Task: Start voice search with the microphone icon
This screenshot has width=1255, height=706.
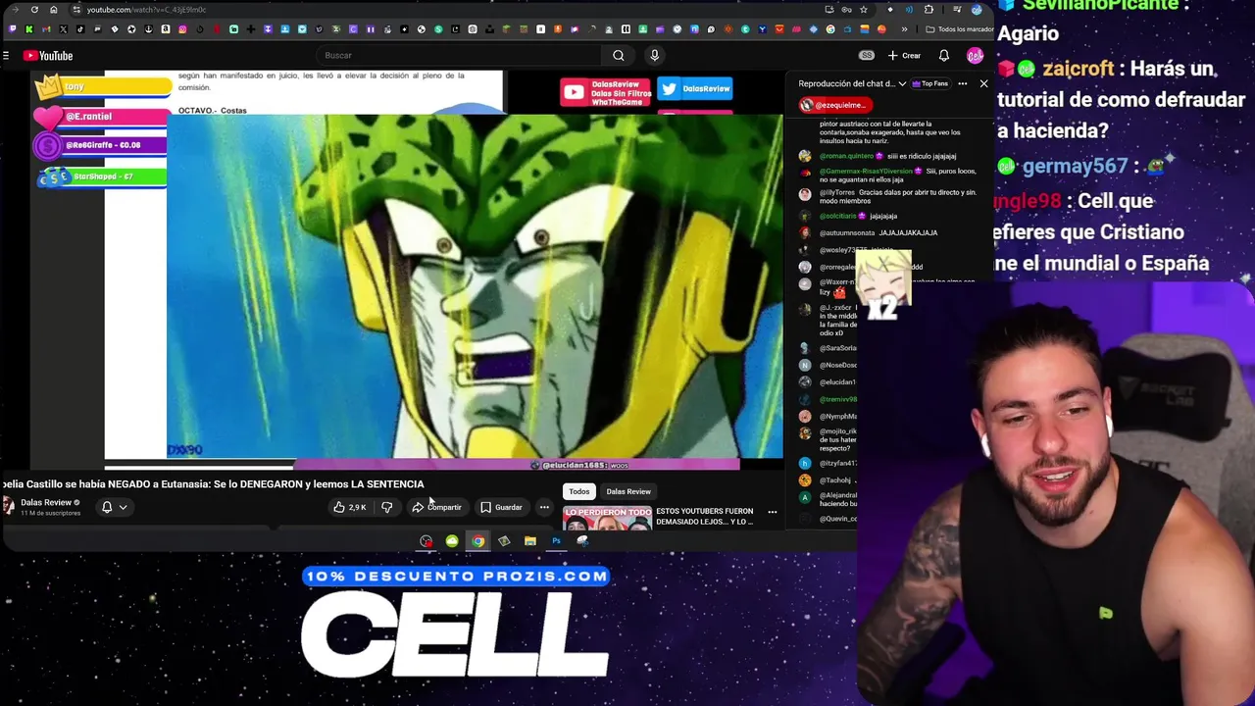Action: tap(654, 56)
